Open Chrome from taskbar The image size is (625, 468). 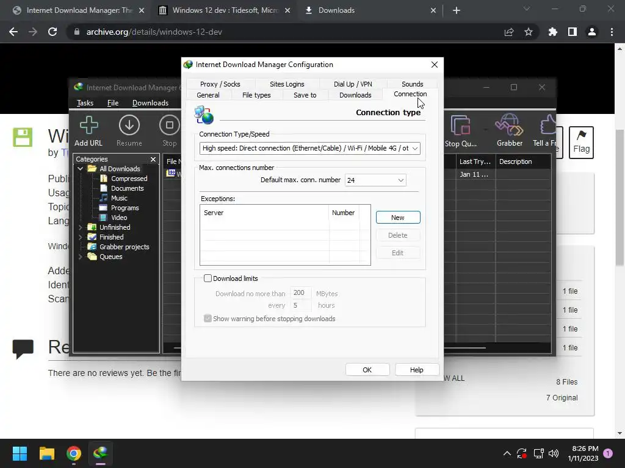[74, 453]
